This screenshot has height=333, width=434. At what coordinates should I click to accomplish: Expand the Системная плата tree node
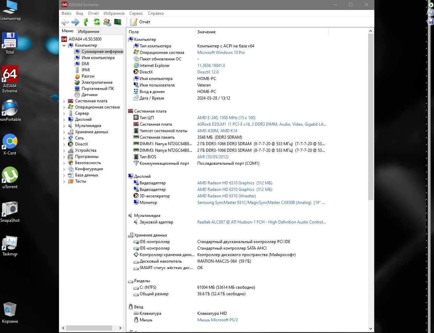click(x=64, y=101)
